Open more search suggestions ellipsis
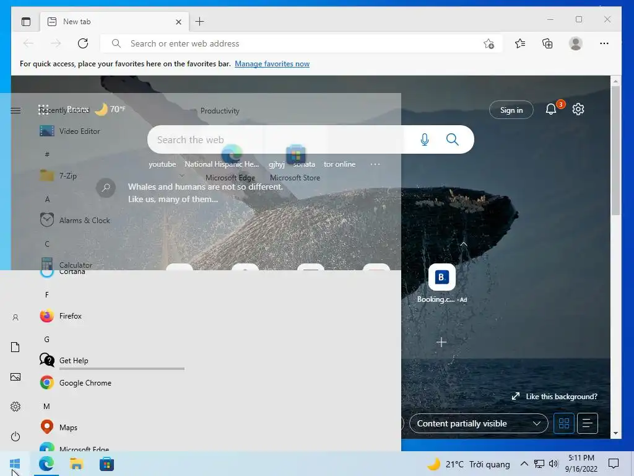 (375, 164)
